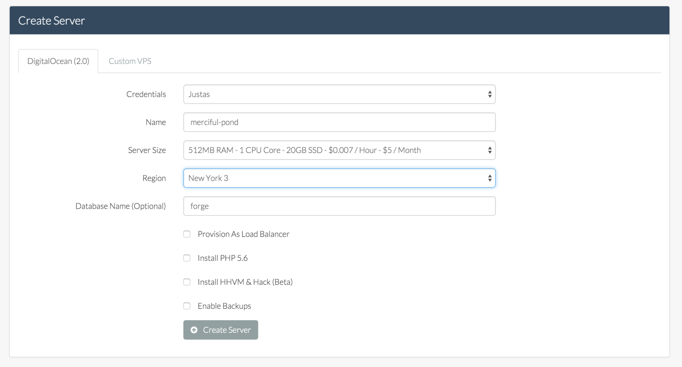Click the Install PHP 5.6 label text
The height and width of the screenshot is (367, 682).
point(223,258)
